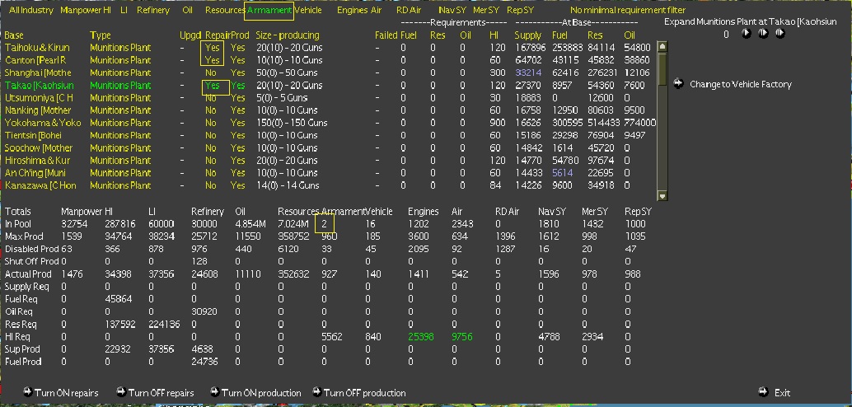Switch to the Manpower filter tab
Screen dimensions: 852x407
(81, 11)
